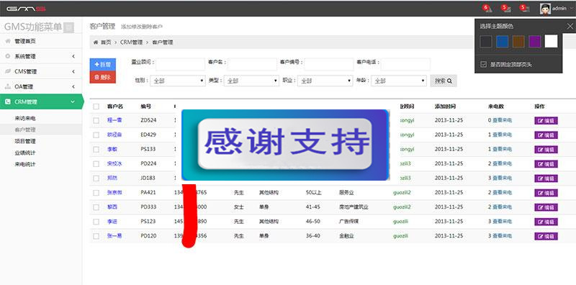The width and height of the screenshot is (576, 285).
Task: Close the theme color panel with X
Action: click(570, 26)
